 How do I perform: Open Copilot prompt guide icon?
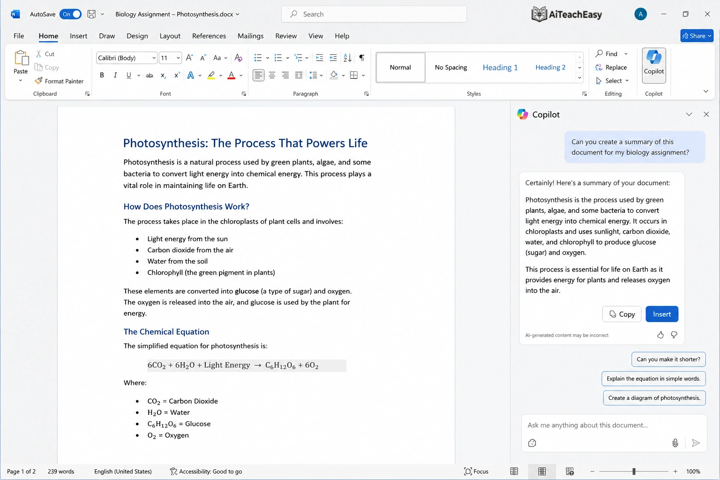532,443
